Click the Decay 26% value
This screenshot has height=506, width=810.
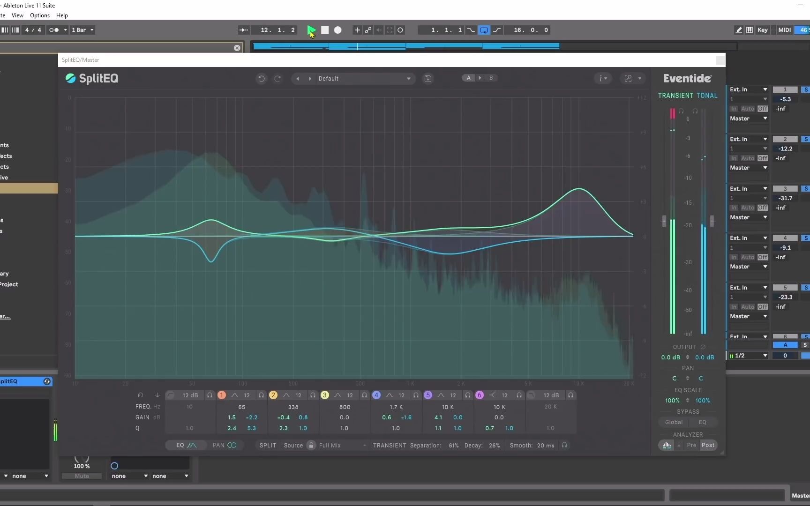pyautogui.click(x=495, y=446)
